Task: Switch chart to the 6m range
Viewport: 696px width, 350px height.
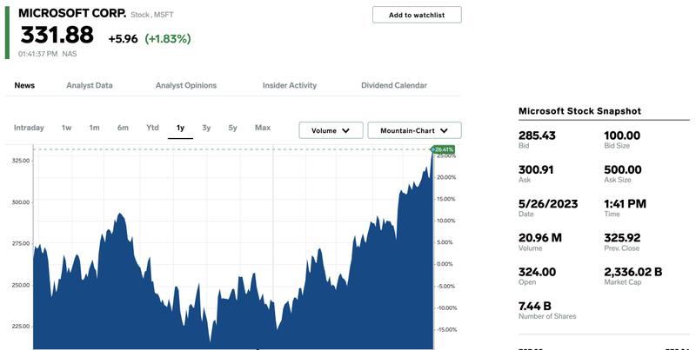Action: (123, 128)
